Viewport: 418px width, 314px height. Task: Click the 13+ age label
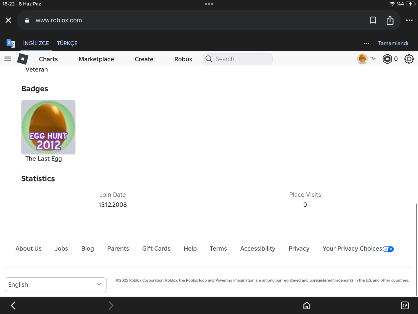point(373,59)
